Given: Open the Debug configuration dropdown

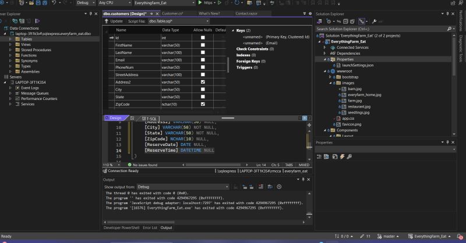Looking at the screenshot, I should [85, 3].
